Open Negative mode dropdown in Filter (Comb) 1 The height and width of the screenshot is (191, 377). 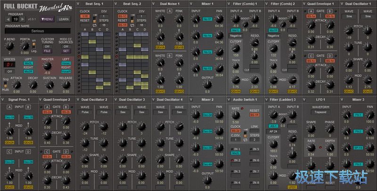point(236,36)
